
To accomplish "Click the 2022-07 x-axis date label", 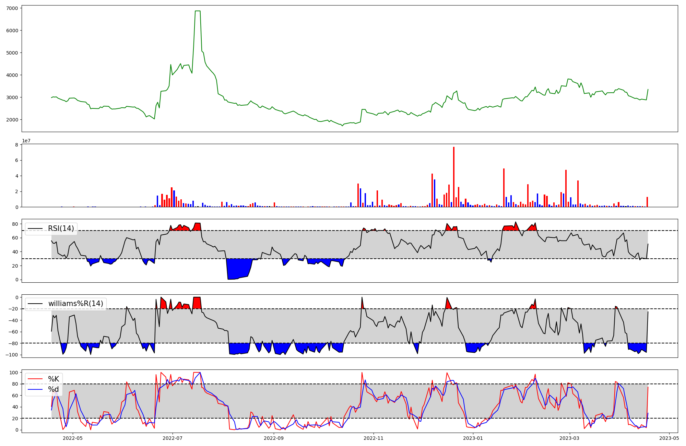I will coord(173,438).
